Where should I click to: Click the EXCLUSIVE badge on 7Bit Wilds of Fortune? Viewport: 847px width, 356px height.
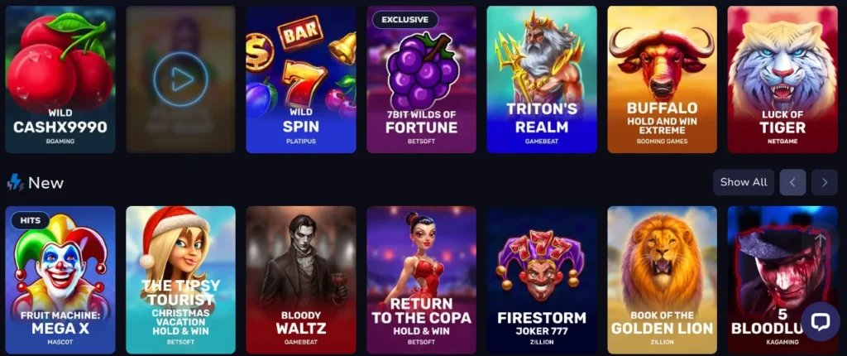405,20
